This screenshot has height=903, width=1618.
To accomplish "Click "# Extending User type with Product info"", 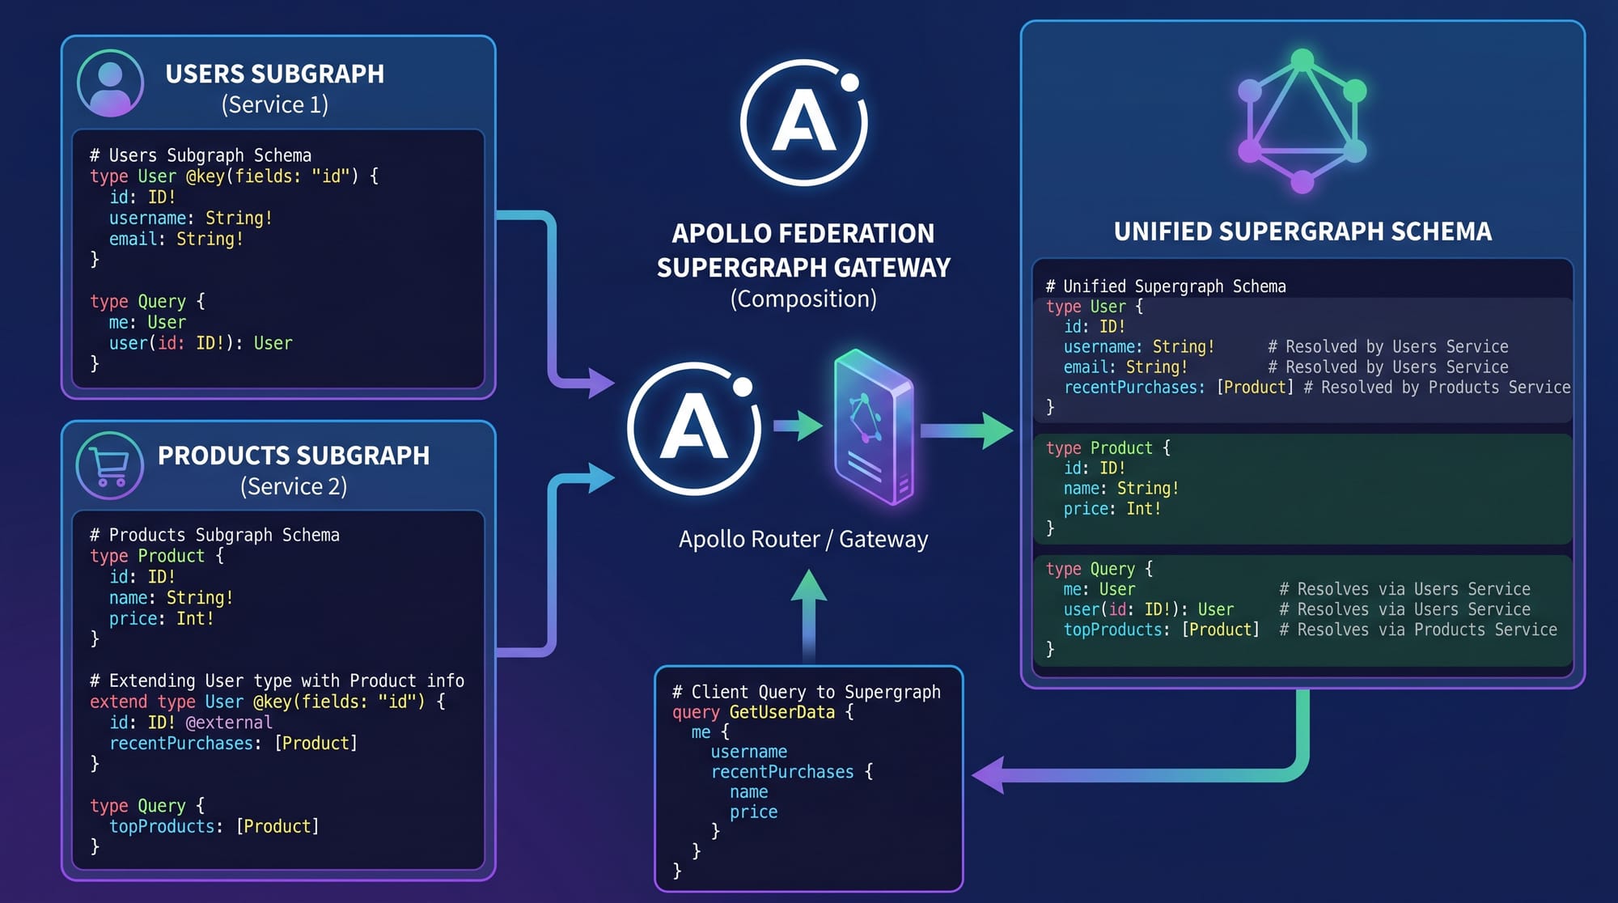I will (277, 680).
